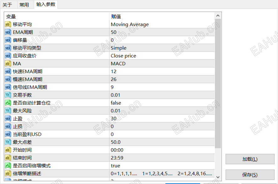
Task: Select the Simple value for 移动平均类型
Action: [162, 48]
